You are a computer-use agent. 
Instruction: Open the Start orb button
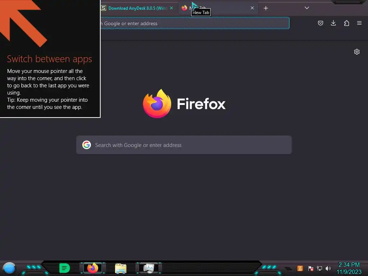pos(9,268)
